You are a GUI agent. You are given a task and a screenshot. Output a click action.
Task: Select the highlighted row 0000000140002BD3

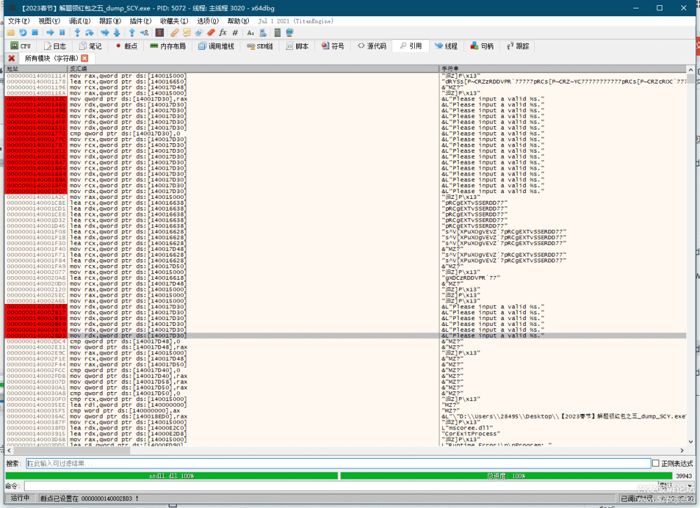click(345, 336)
